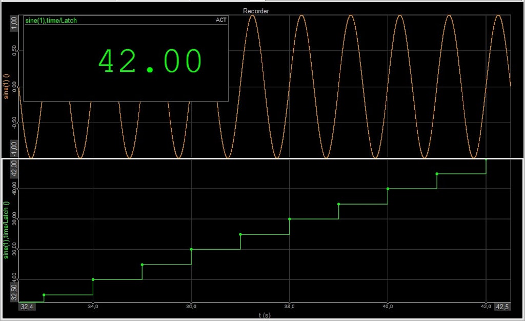The image size is (525, 321).
Task: Edit time axis end value 42,5
Action: click(502, 307)
